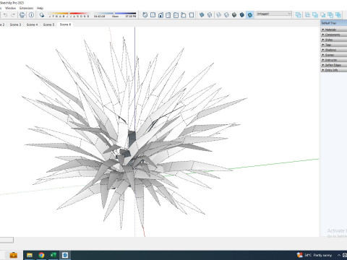Viewport: 347px width, 260px height.
Task: Open Chrome from the taskbar
Action: coord(41,255)
